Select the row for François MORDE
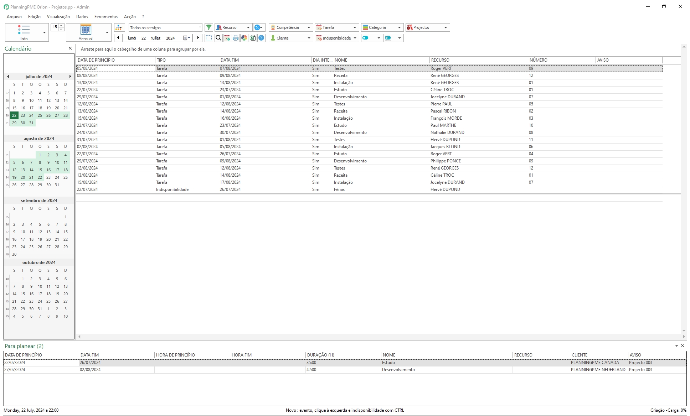The height and width of the screenshot is (416, 690). pyautogui.click(x=369, y=118)
